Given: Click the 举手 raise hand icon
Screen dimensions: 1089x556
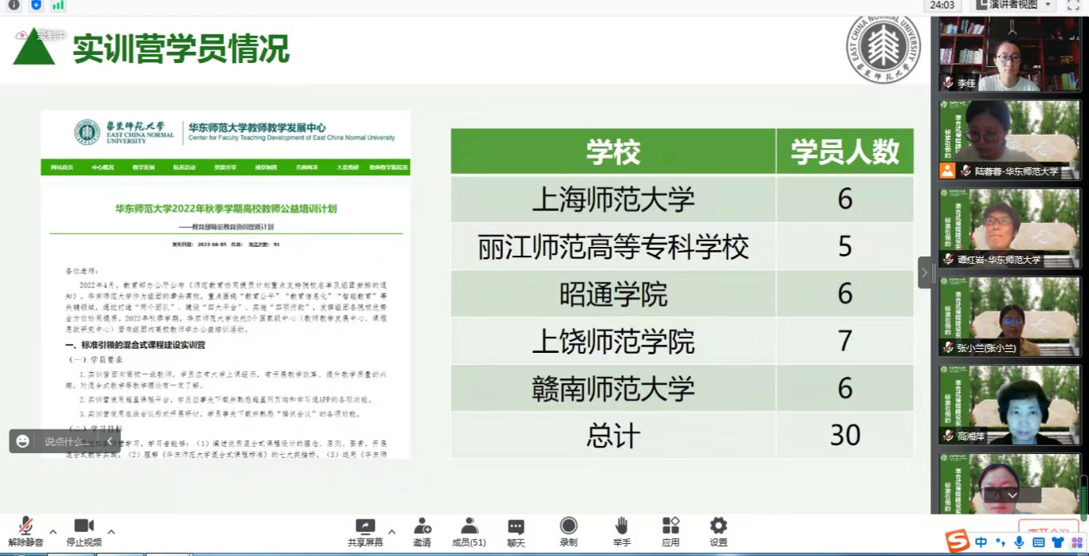Looking at the screenshot, I should coord(622,532).
